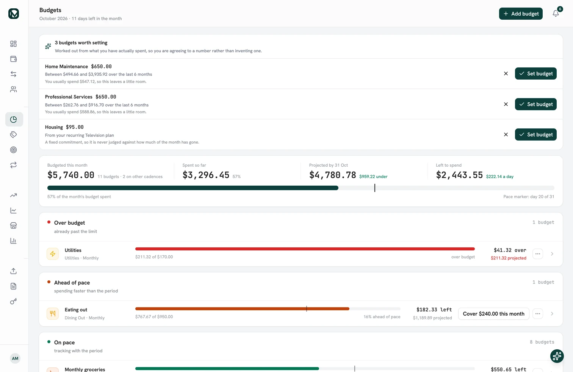Open the goals target icon in sidebar
This screenshot has height=372, width=573.
coord(14,150)
